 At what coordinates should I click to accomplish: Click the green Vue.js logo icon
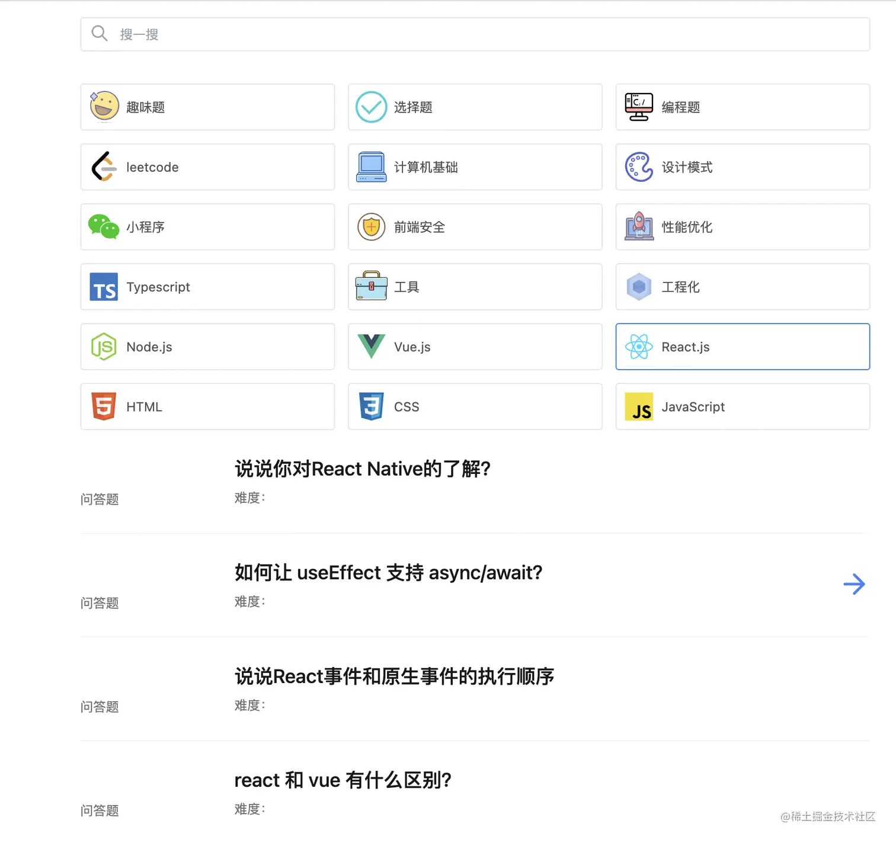click(372, 347)
